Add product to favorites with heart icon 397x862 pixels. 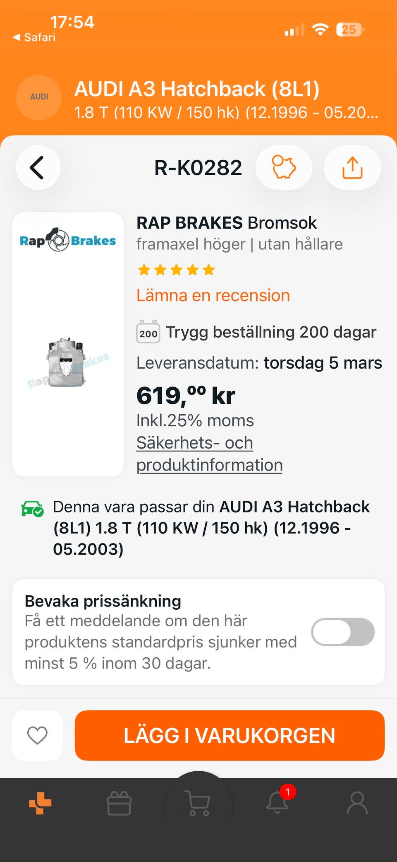(37, 735)
